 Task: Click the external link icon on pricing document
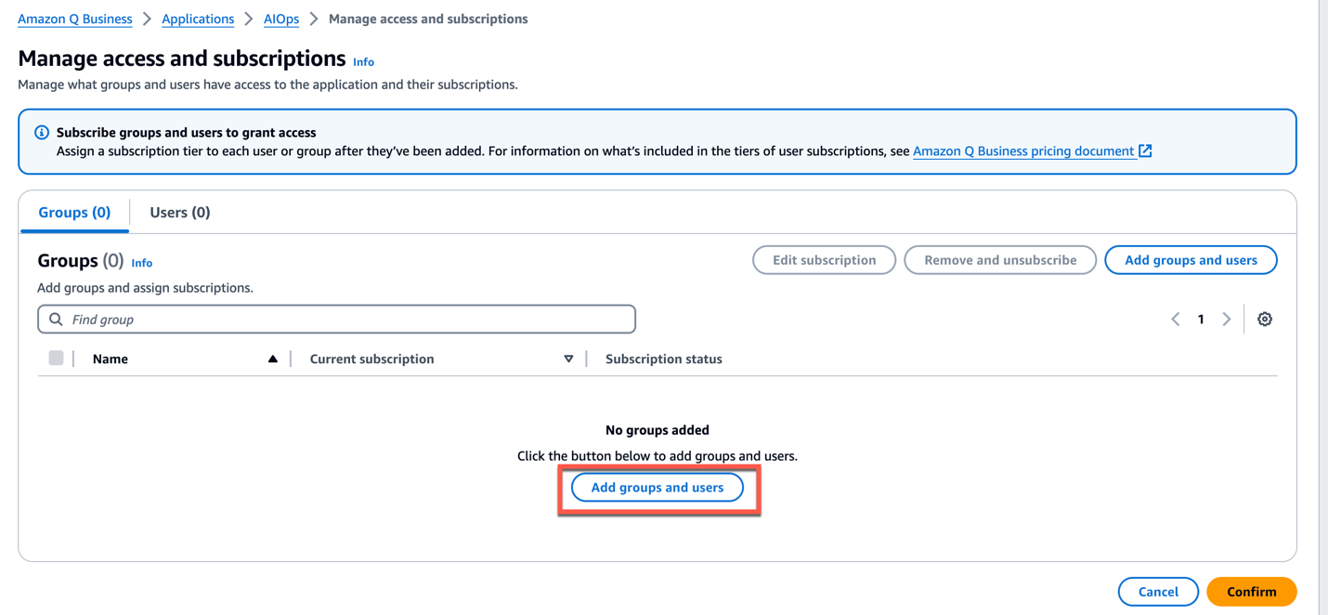point(1145,150)
